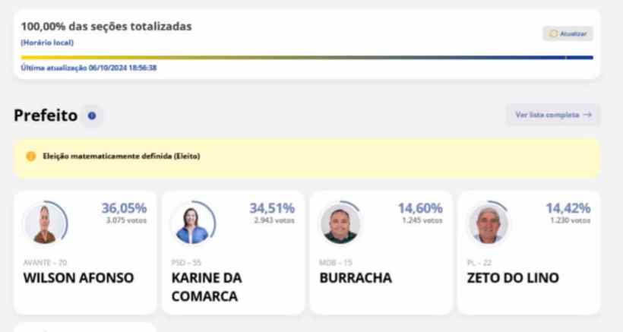Click the Última atualização timestamp text
Screen dimensions: 623x332
(89, 68)
